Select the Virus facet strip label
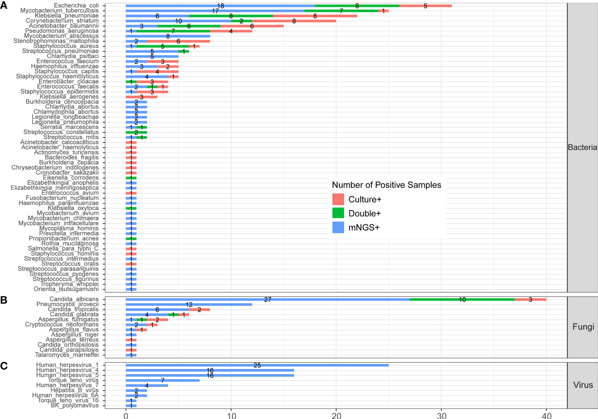The width and height of the screenshot is (598, 419). (582, 385)
